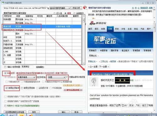Click the 取消 button
Viewport: 157px width, 116px height.
[76, 112]
